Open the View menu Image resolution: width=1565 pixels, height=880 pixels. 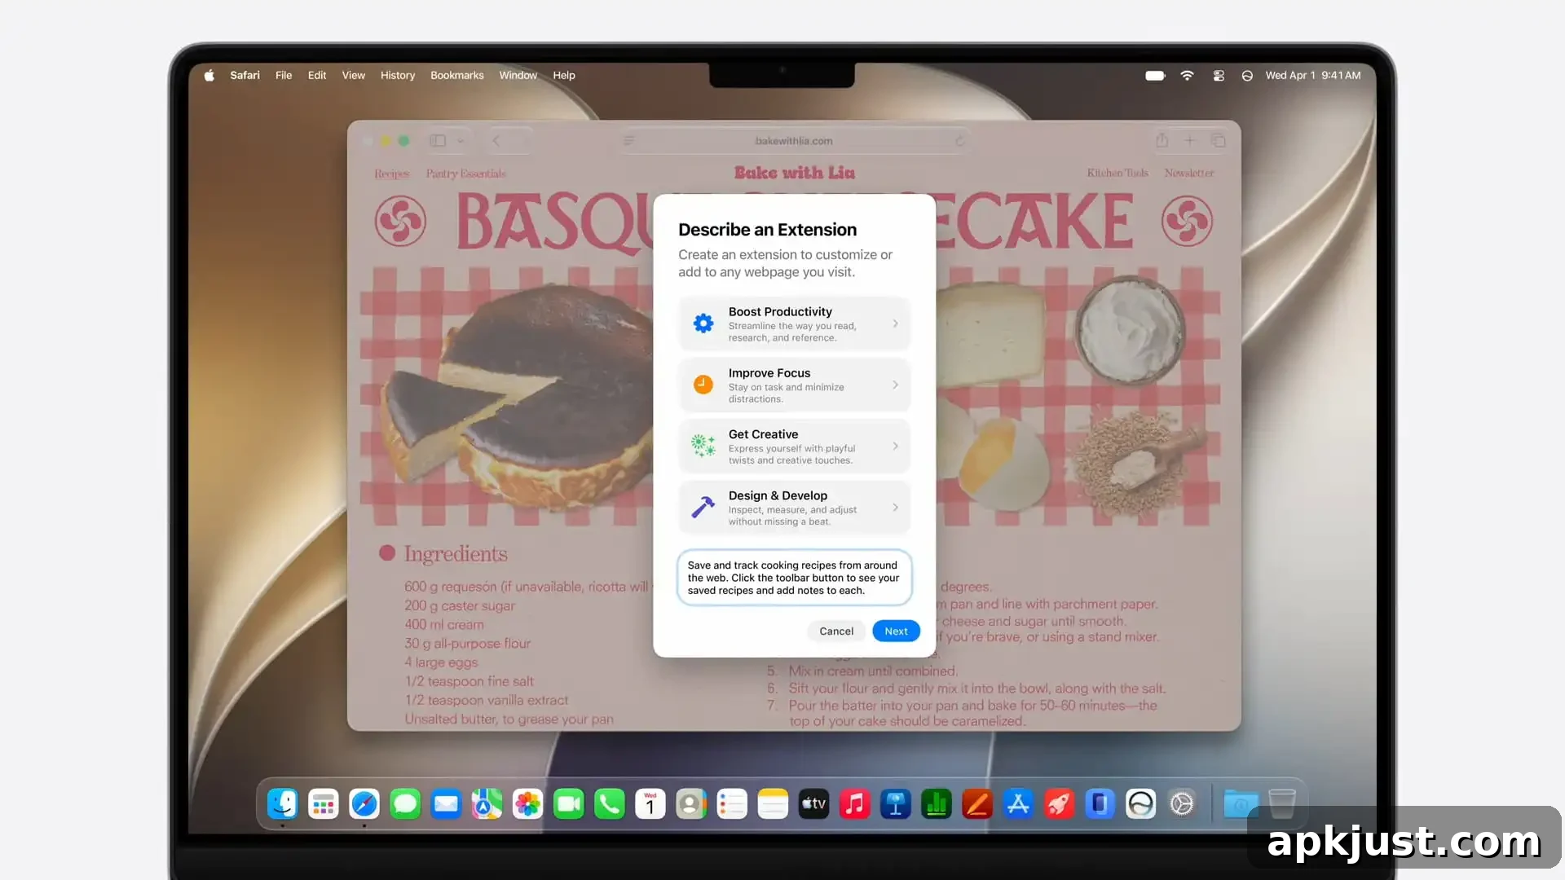(x=353, y=75)
